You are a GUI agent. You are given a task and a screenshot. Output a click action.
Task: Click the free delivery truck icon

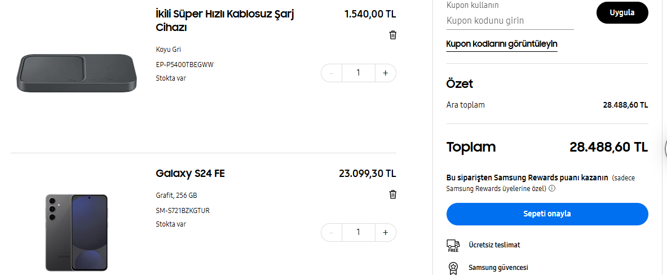click(x=453, y=245)
